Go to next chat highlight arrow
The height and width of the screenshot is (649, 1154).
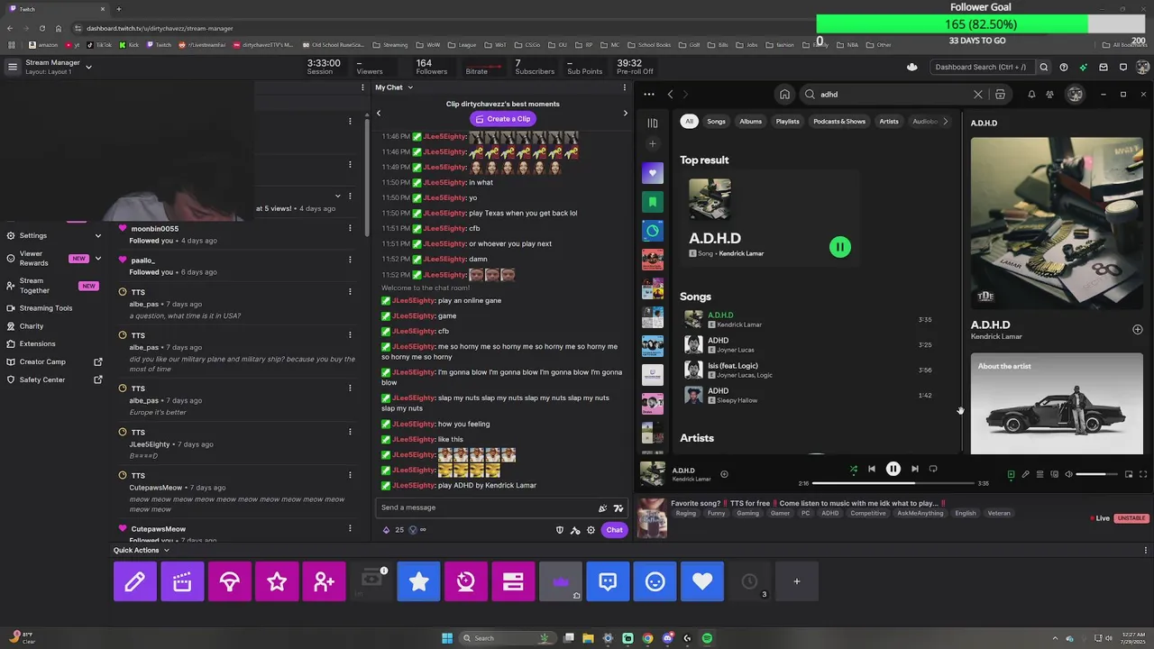pos(625,113)
